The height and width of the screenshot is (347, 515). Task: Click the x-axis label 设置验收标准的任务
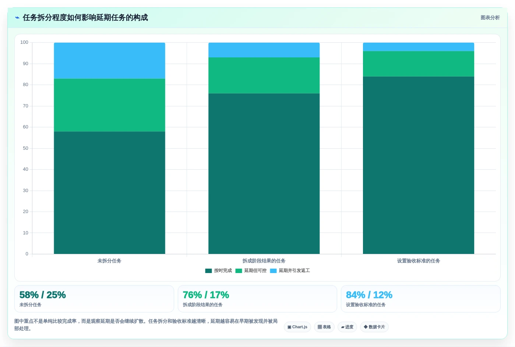coord(419,261)
